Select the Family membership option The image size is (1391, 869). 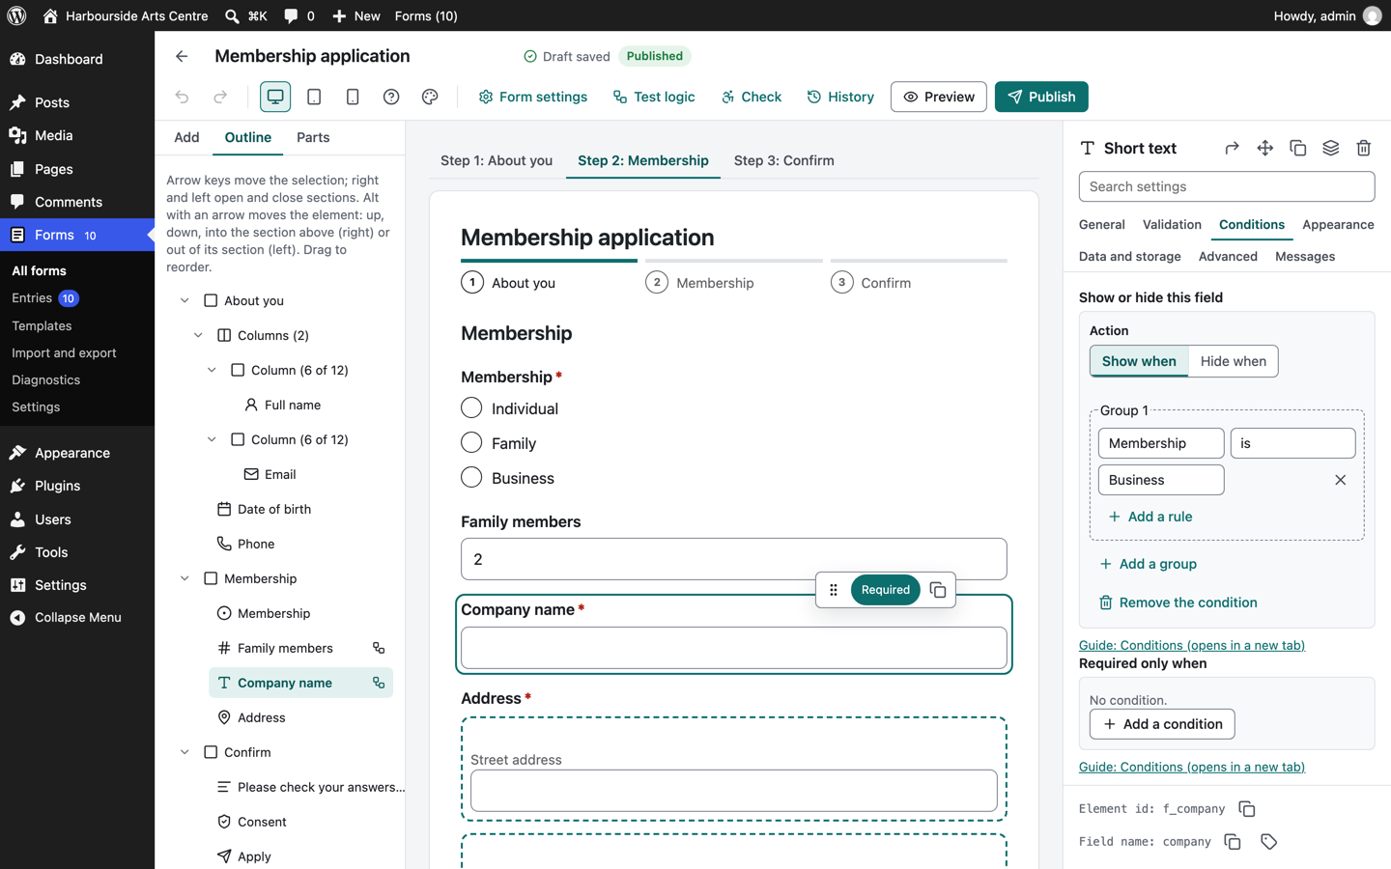tap(471, 443)
